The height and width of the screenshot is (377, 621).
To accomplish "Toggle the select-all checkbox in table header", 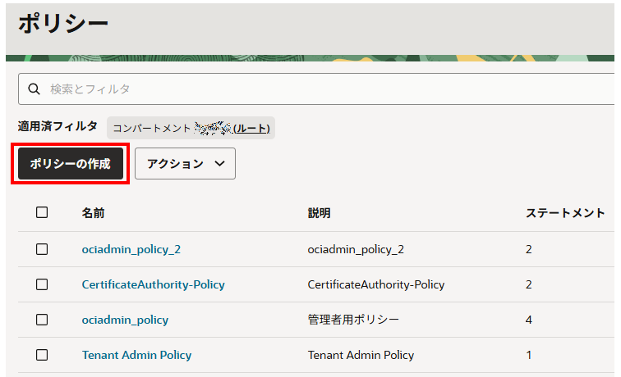I will pos(42,212).
